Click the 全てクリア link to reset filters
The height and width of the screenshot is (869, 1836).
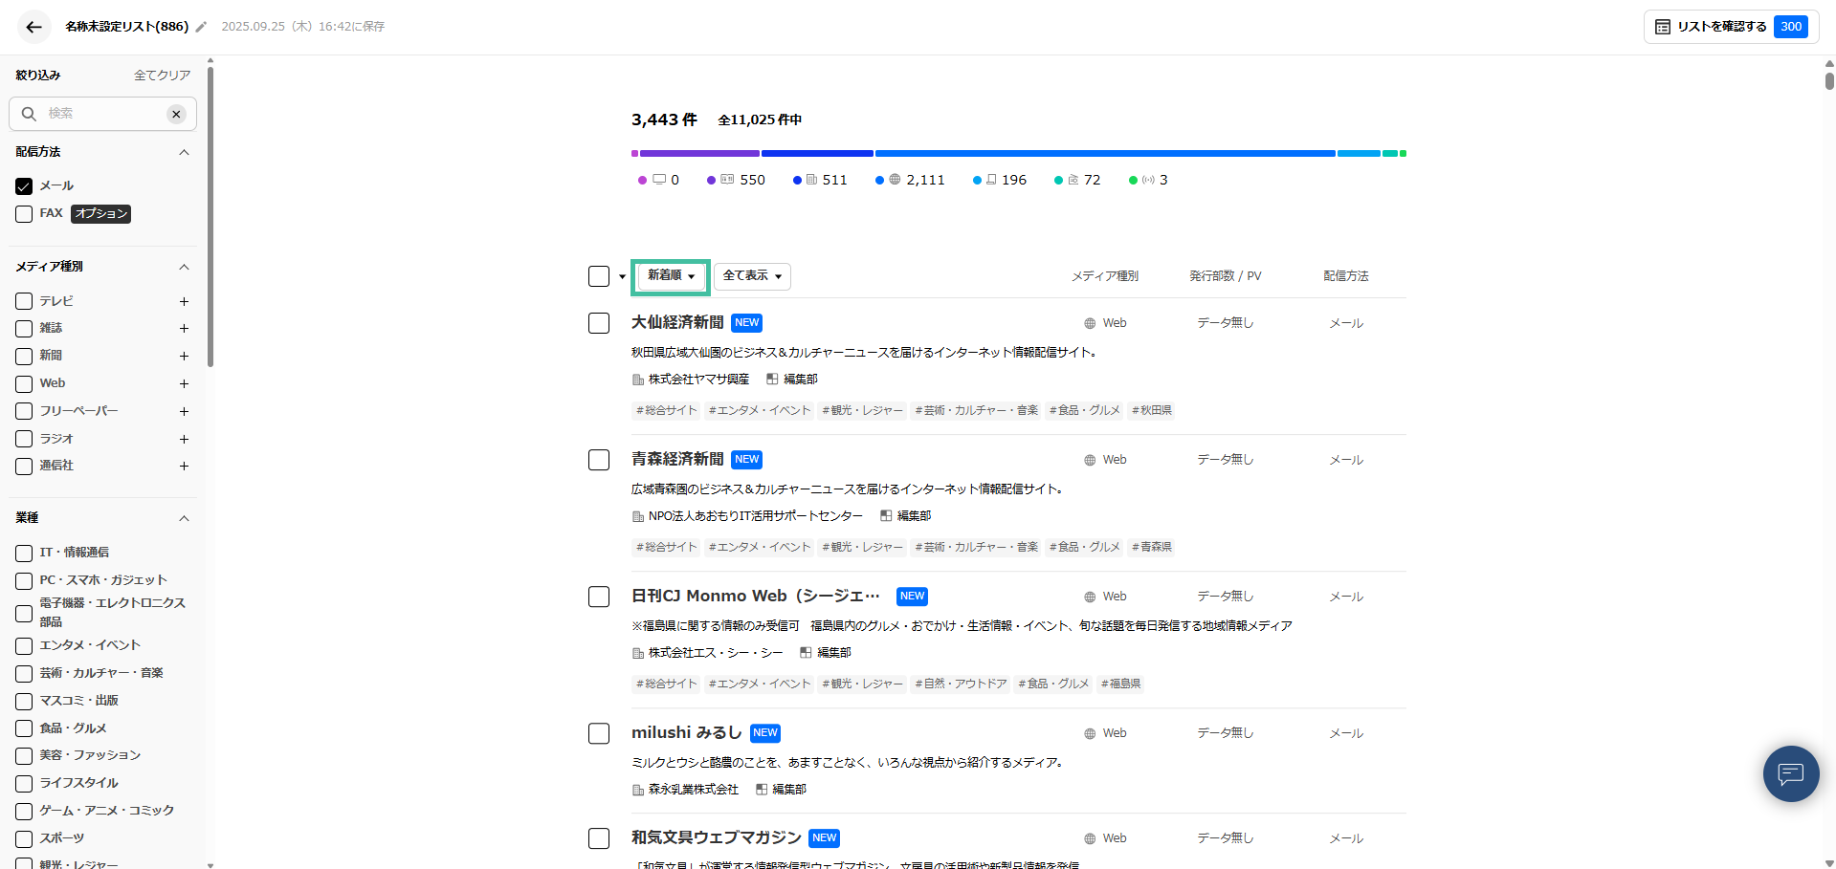(163, 75)
